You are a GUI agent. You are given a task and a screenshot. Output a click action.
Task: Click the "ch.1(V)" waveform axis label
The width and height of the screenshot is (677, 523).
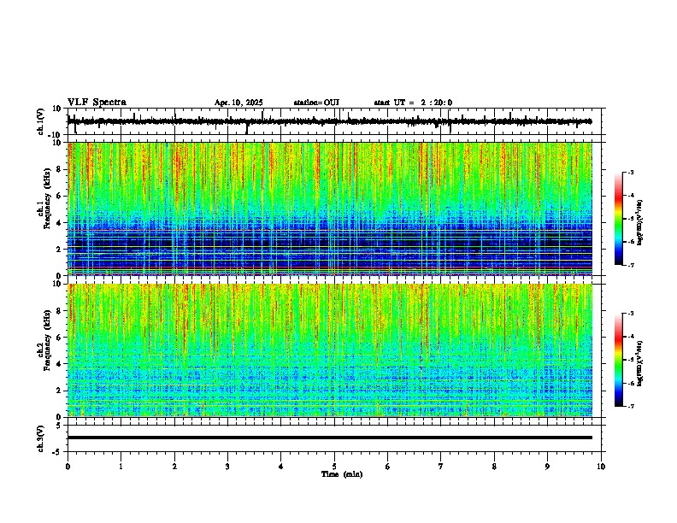41,121
